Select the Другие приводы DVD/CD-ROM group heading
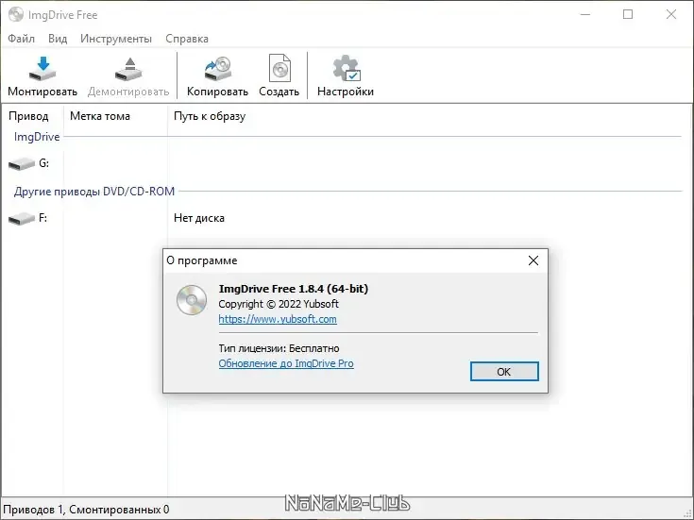The width and height of the screenshot is (694, 520). (94, 192)
